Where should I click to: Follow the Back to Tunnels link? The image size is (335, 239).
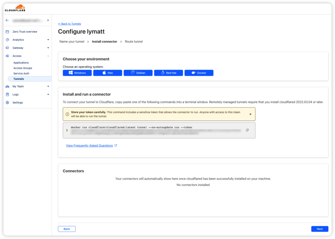pos(69,24)
